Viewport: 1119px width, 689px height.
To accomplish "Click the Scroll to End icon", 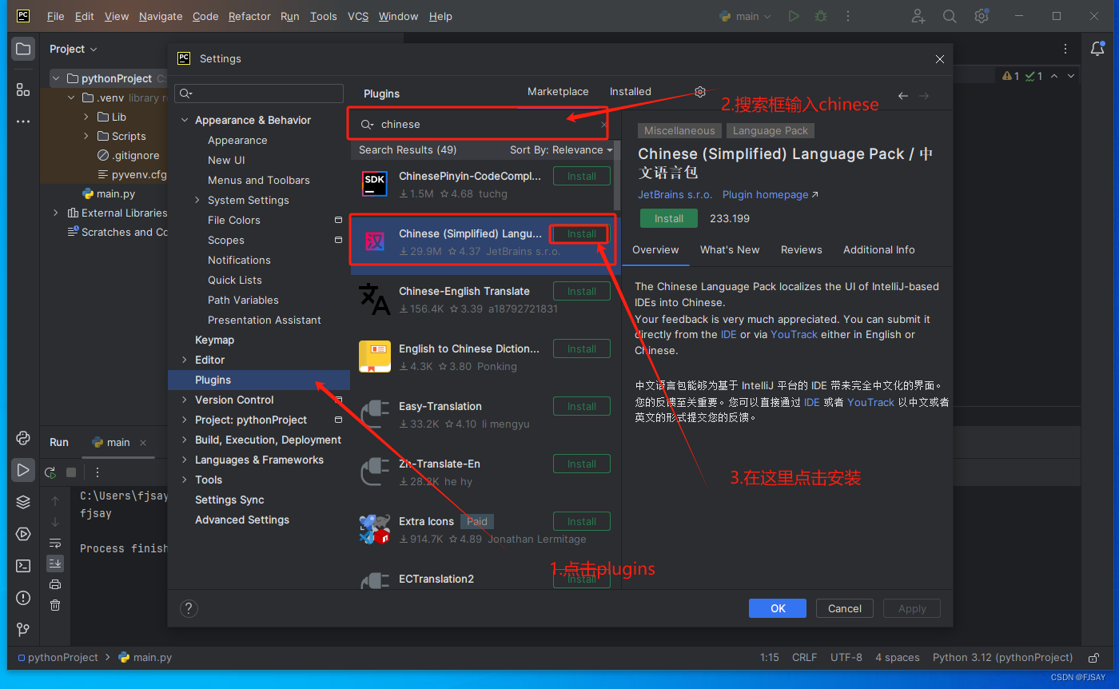I will tap(55, 564).
